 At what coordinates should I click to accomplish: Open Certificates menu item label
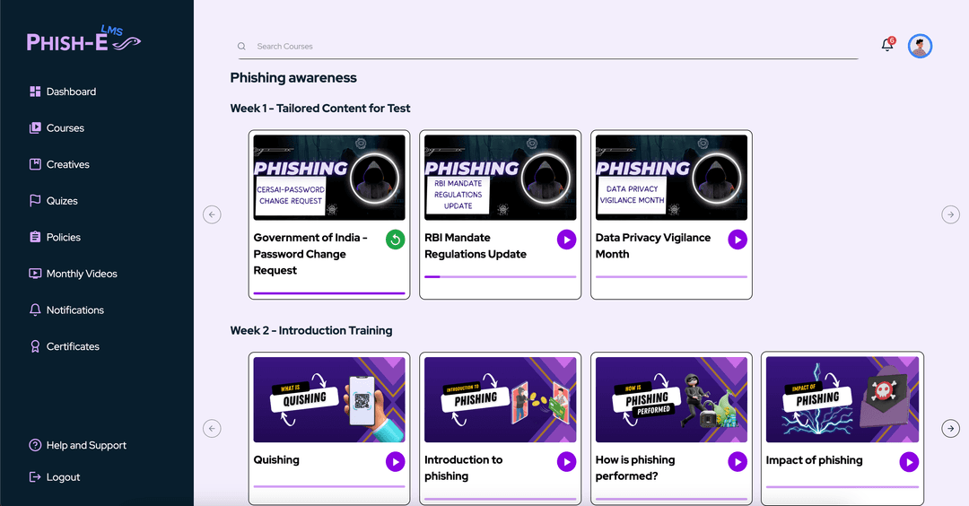73,346
